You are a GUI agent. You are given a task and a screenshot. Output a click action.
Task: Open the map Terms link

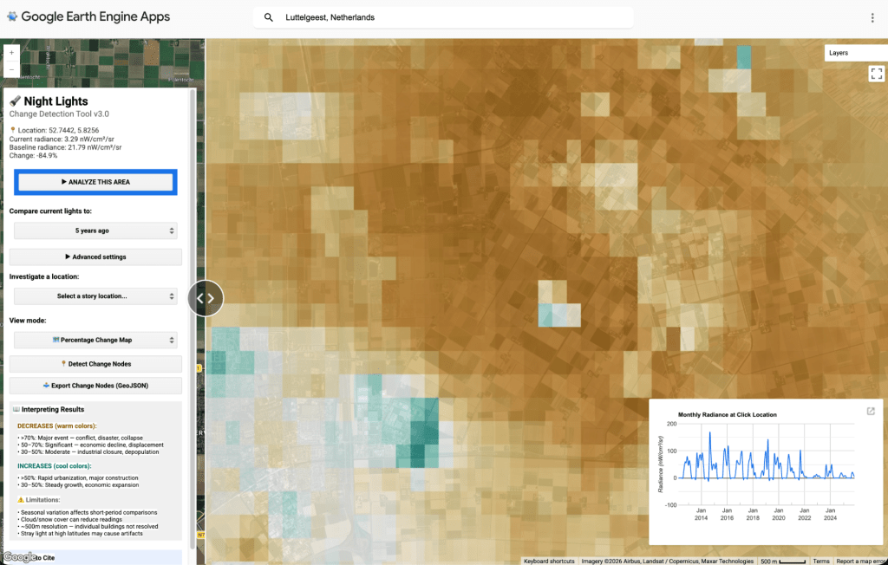click(821, 561)
